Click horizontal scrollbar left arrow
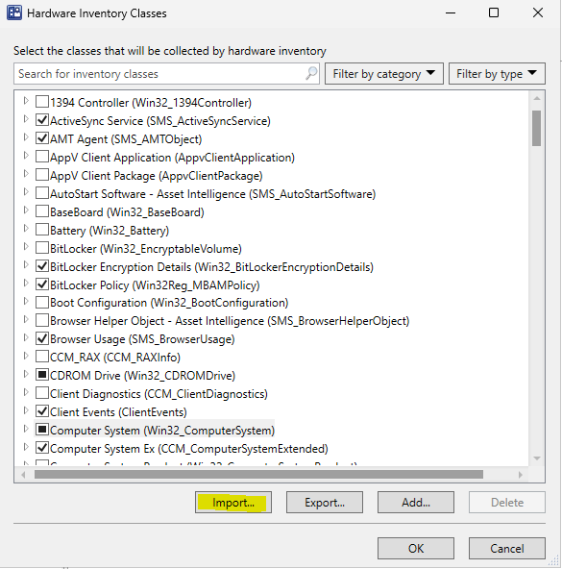 click(23, 475)
